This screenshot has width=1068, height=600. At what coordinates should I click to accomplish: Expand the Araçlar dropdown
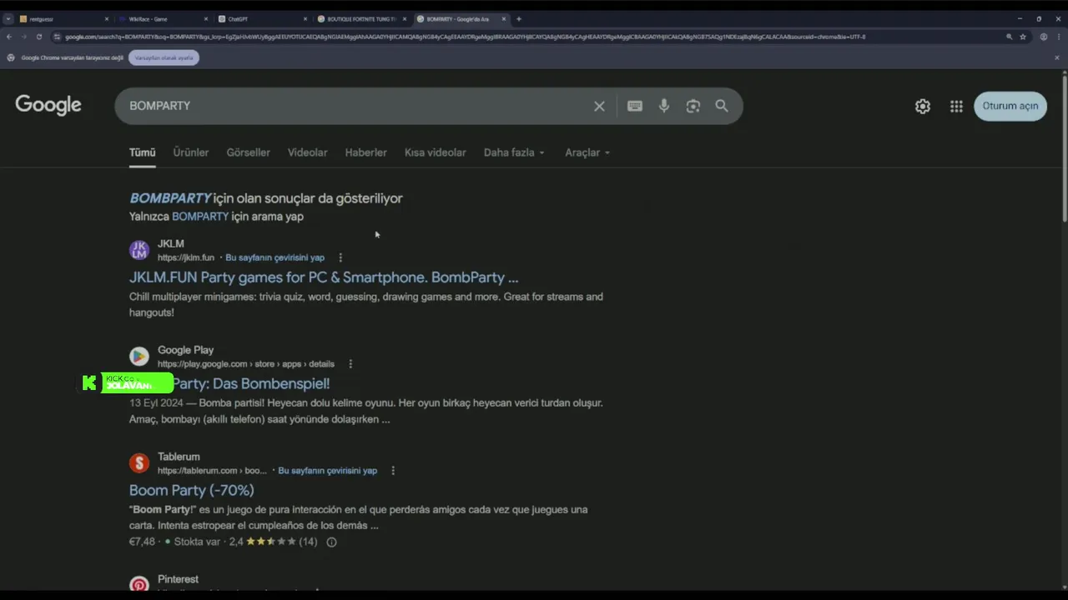[587, 152]
